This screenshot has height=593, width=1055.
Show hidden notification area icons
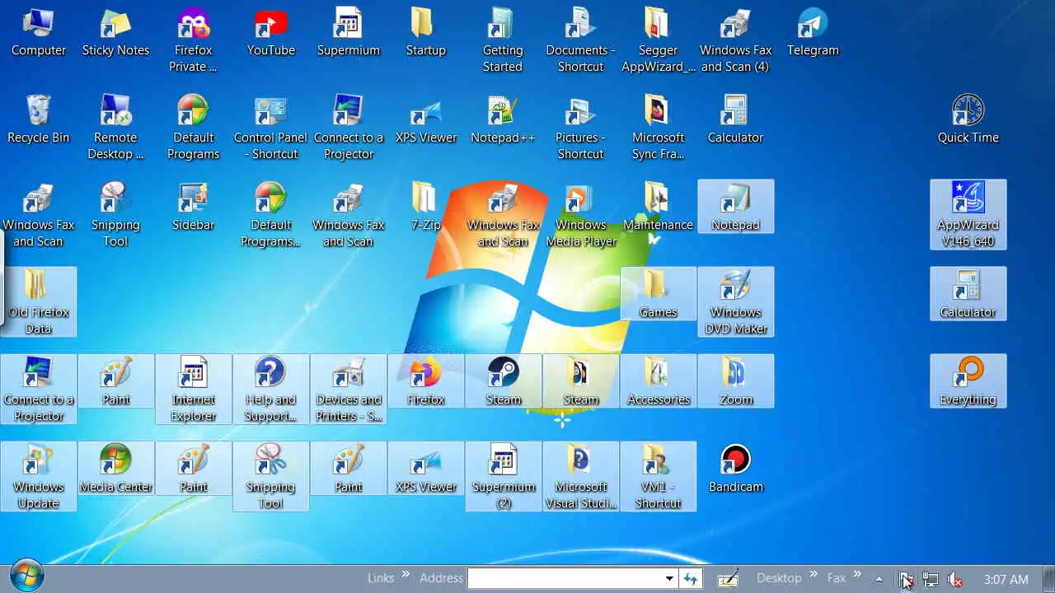coord(879,579)
